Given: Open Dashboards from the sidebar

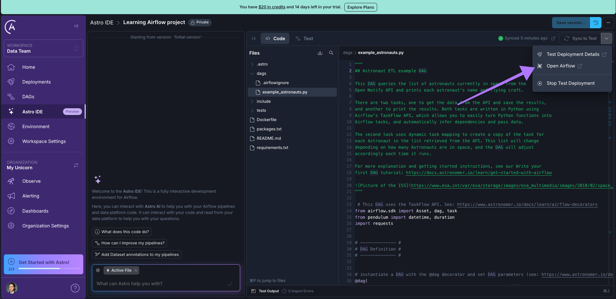Looking at the screenshot, I should [x=35, y=211].
